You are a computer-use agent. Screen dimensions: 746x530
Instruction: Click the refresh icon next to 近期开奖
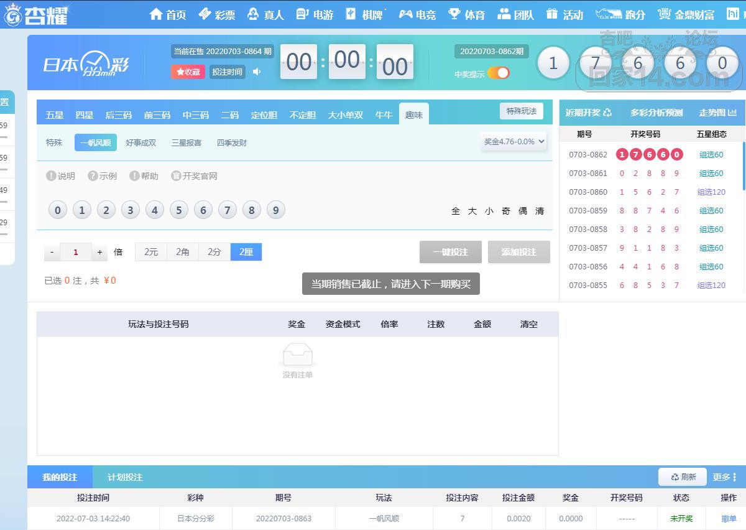click(607, 113)
